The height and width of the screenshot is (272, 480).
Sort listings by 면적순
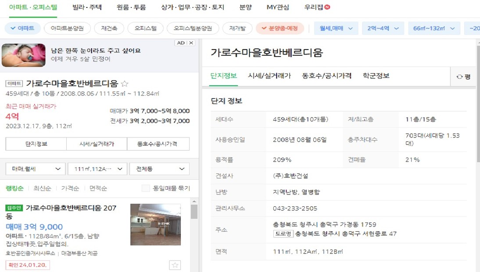coord(98,188)
